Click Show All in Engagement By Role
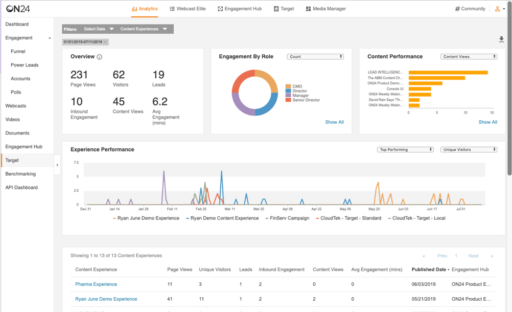Image resolution: width=512 pixels, height=312 pixels. (x=334, y=122)
